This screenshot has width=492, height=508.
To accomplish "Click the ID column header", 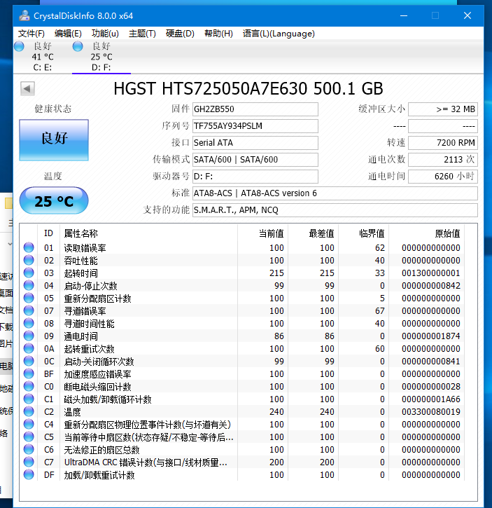I will click(48, 233).
